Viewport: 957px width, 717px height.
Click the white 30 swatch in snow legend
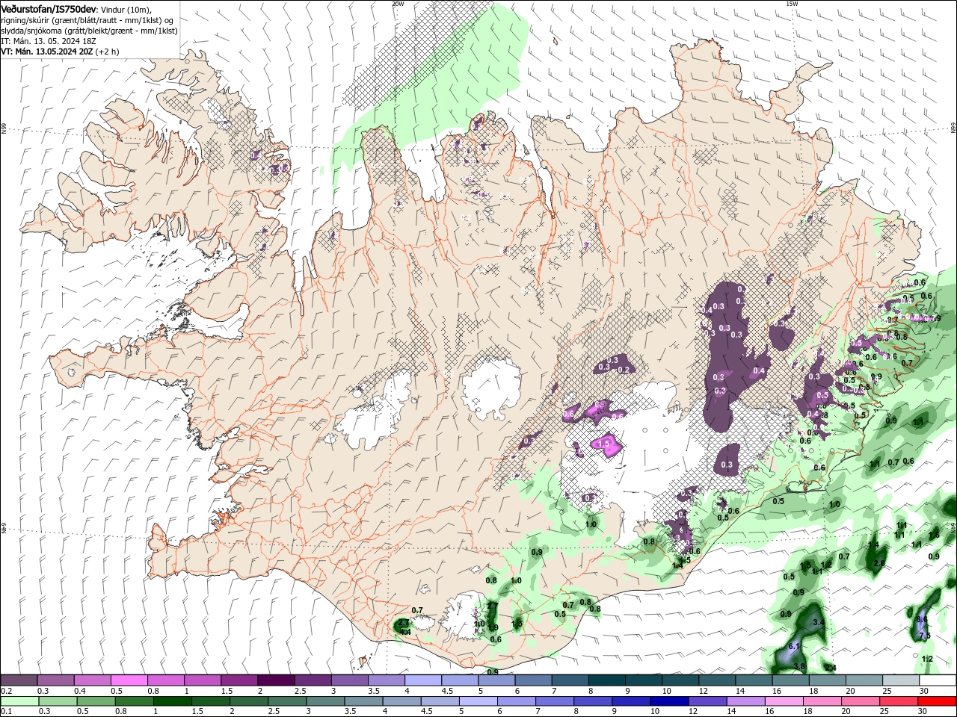[x=936, y=680]
